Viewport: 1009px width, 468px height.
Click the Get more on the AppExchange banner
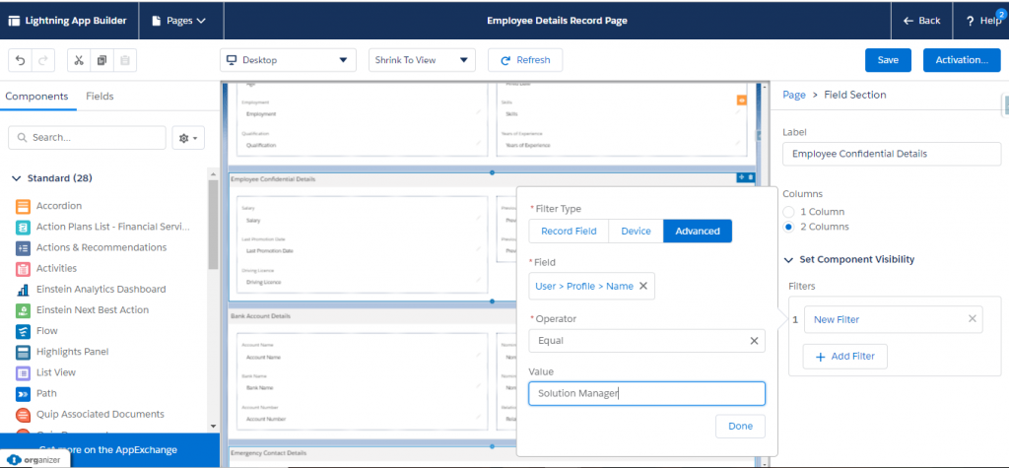pos(109,449)
